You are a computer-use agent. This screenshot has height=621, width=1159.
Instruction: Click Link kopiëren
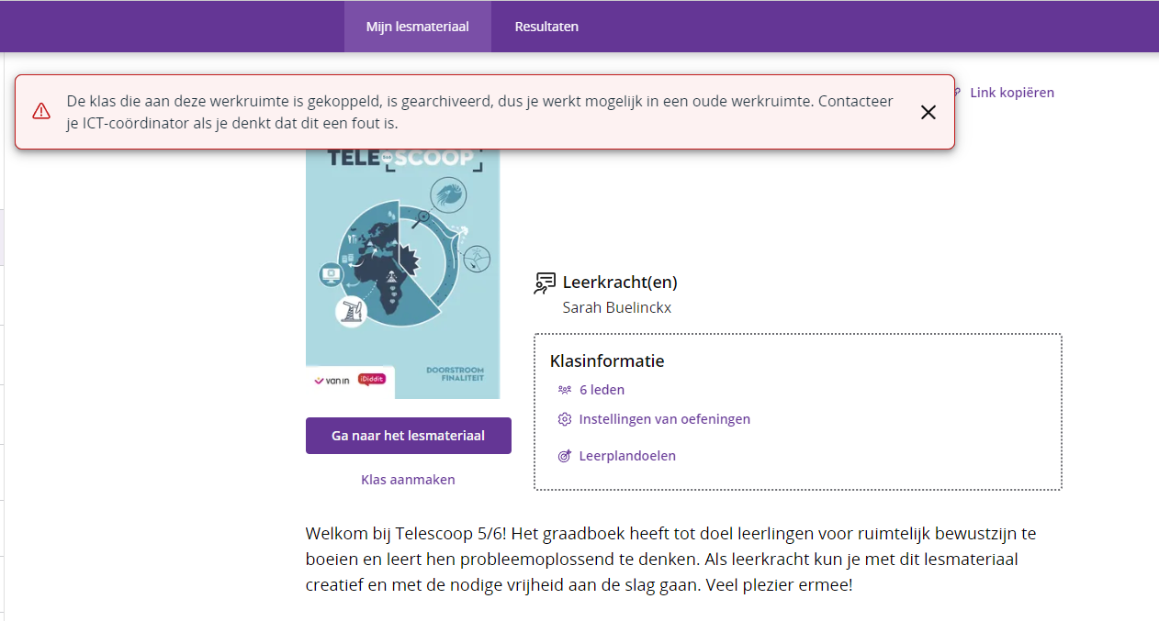pos(1012,93)
